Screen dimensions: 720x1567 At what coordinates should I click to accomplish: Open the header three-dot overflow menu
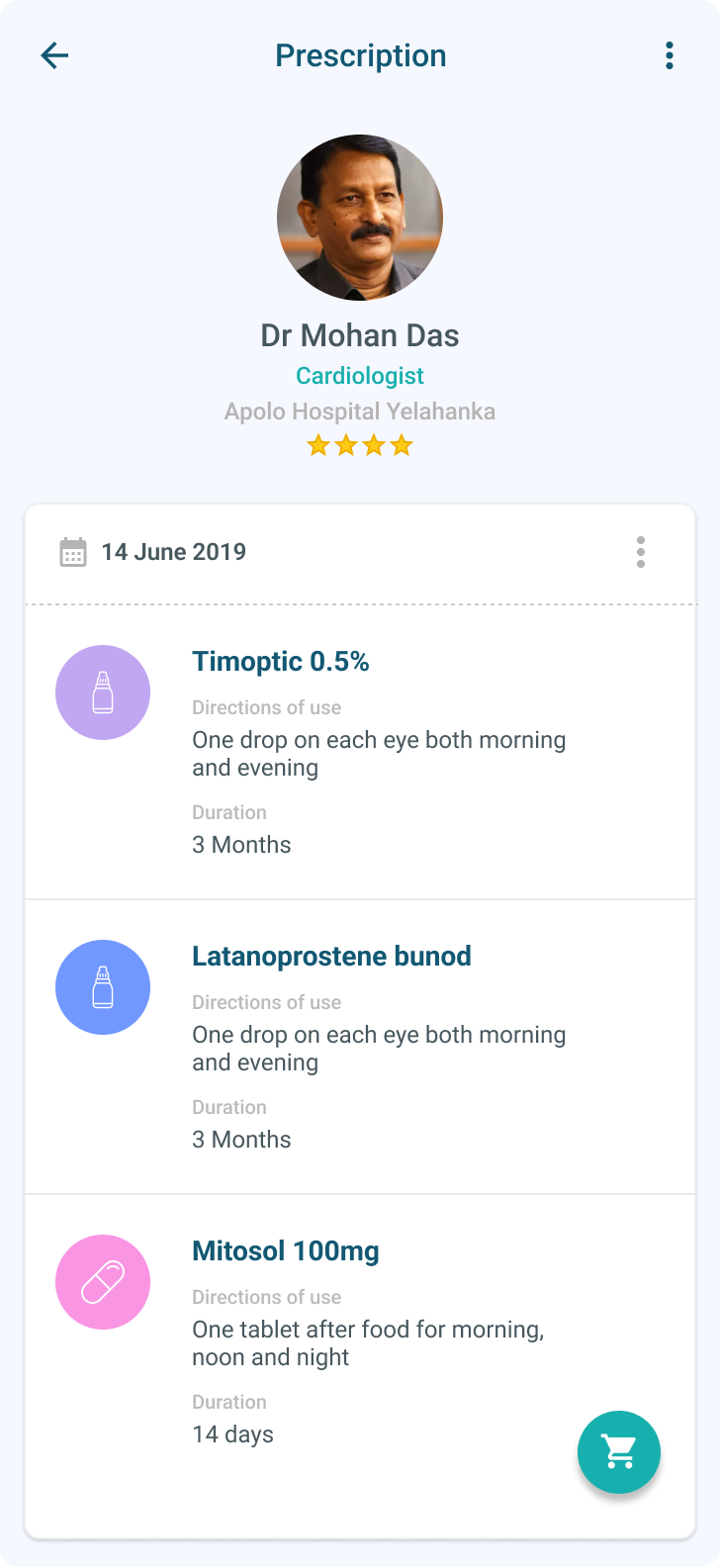[x=670, y=55]
